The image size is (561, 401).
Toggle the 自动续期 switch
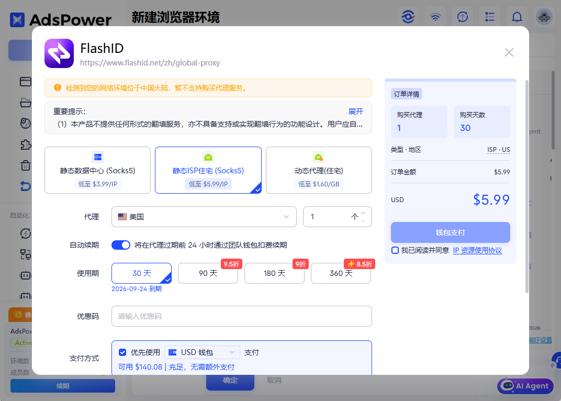tap(120, 245)
